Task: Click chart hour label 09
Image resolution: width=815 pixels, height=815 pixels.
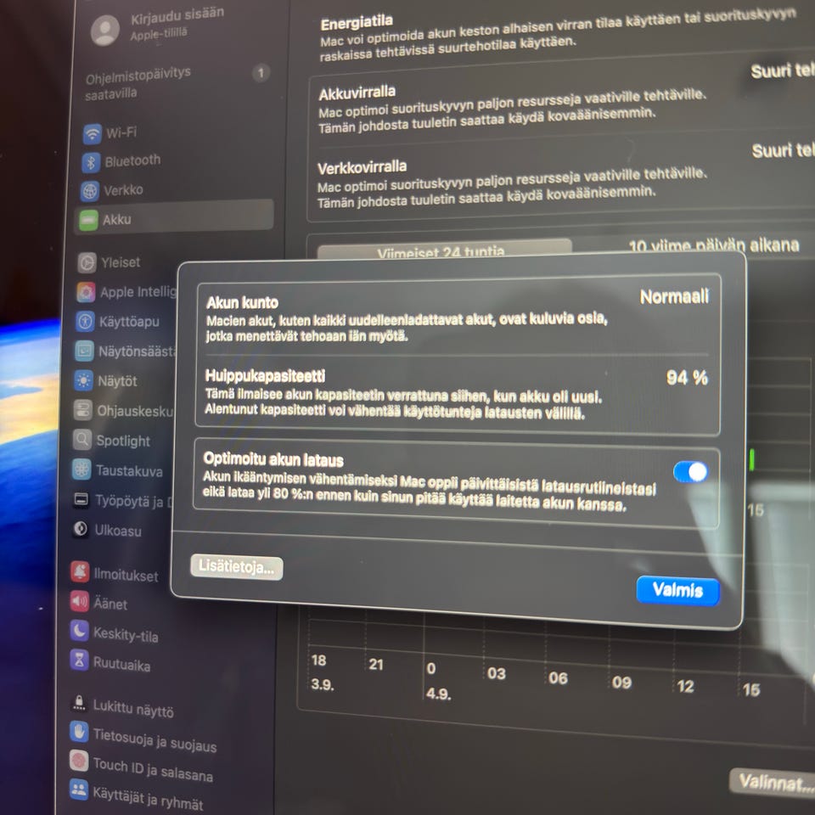Action: point(621,683)
